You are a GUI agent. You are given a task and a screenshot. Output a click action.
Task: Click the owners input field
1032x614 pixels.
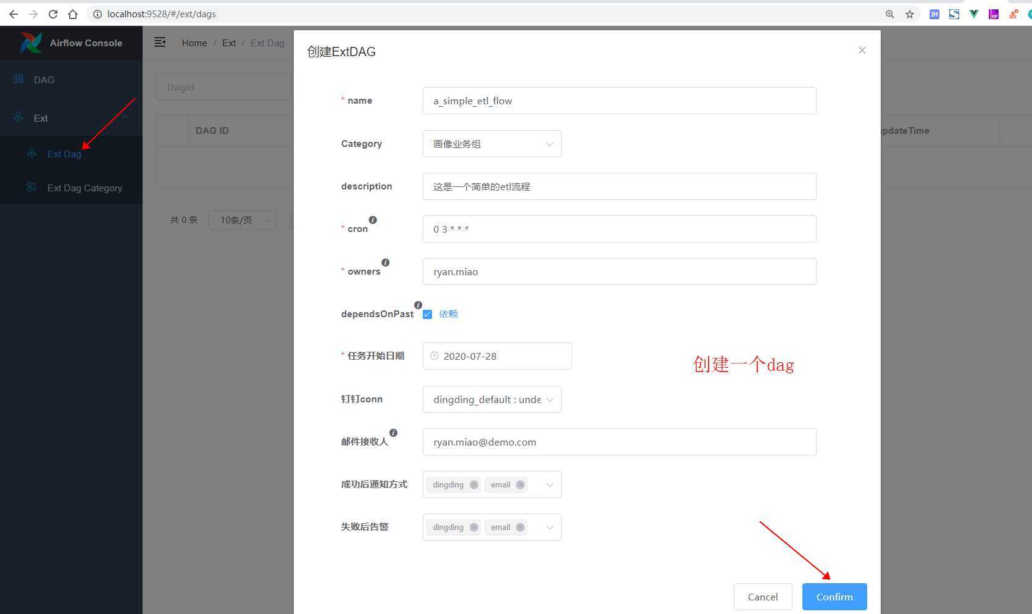[619, 272]
